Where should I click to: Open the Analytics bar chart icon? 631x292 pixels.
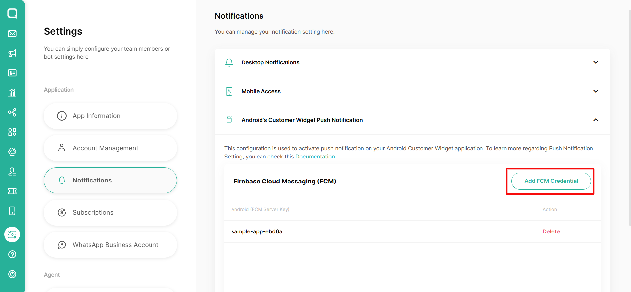[x=13, y=93]
